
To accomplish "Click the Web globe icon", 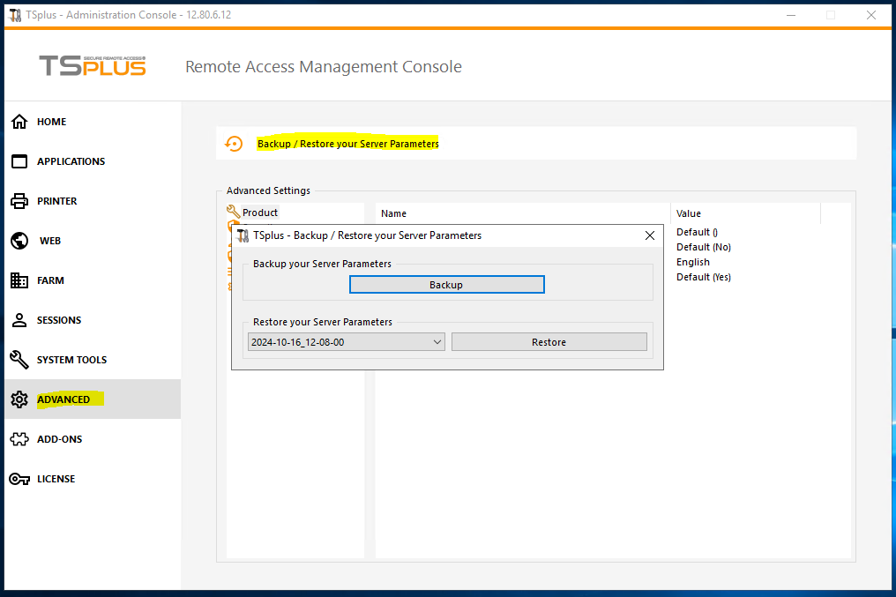I will tap(19, 241).
